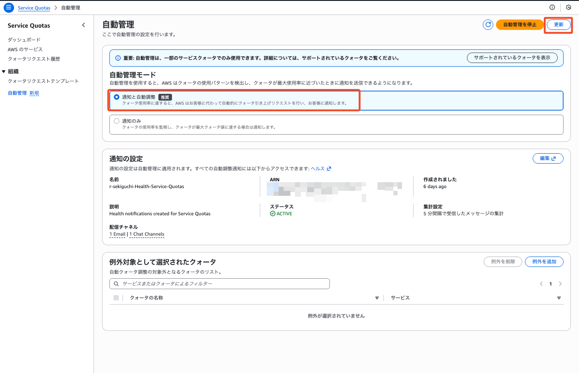Collapse the Service Quotas sidebar chevron

point(83,25)
